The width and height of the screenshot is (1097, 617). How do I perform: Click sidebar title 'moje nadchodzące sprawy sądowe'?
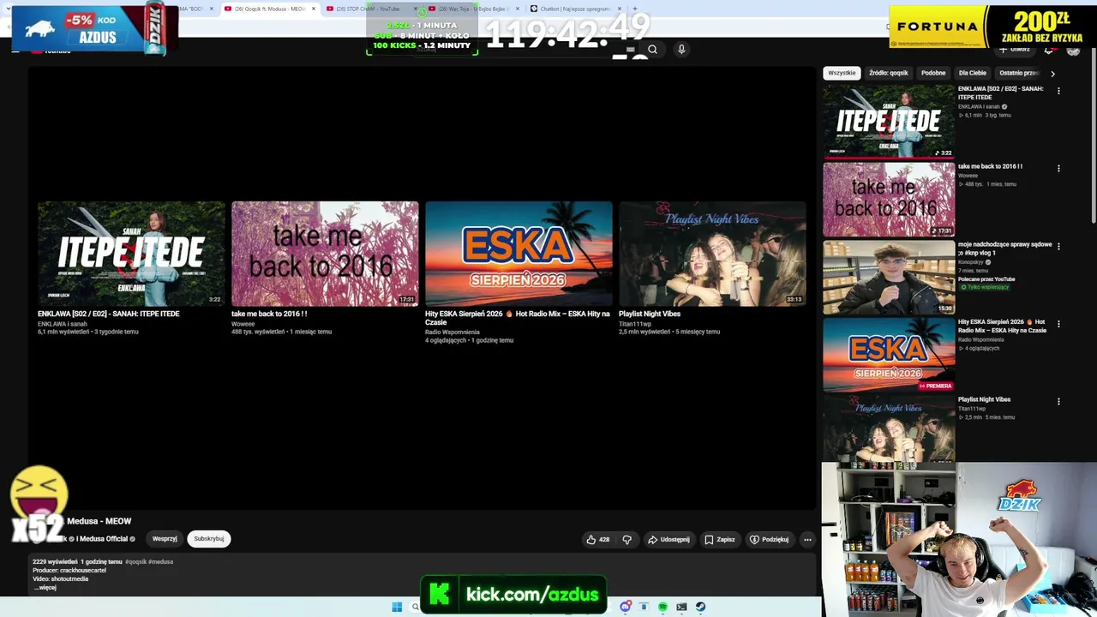point(1004,249)
